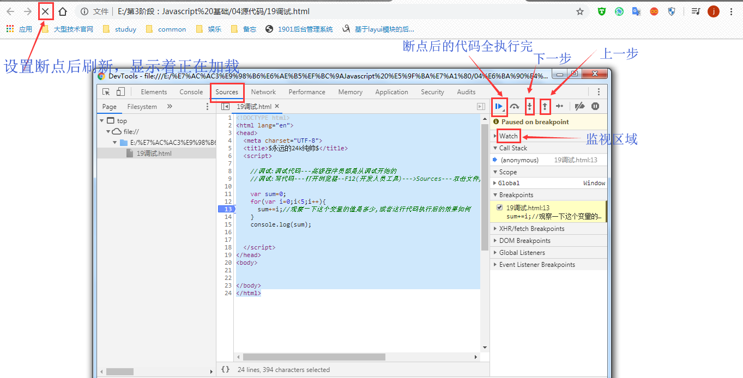Viewport: 743px width, 378px height.
Task: Open the Memory tab
Action: coord(350,92)
